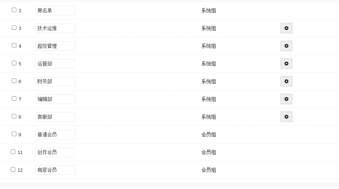Check the box for row 7
The height and width of the screenshot is (189, 339).
(14, 99)
